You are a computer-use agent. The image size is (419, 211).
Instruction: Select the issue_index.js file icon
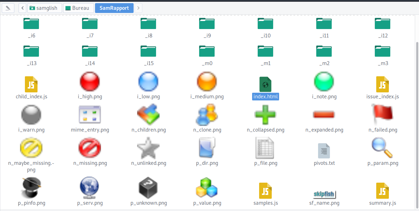click(x=383, y=84)
